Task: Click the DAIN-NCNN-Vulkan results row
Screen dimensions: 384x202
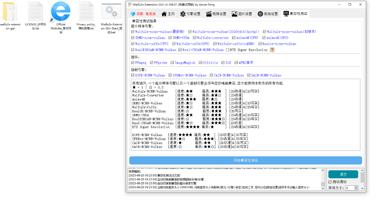Action: (190, 147)
